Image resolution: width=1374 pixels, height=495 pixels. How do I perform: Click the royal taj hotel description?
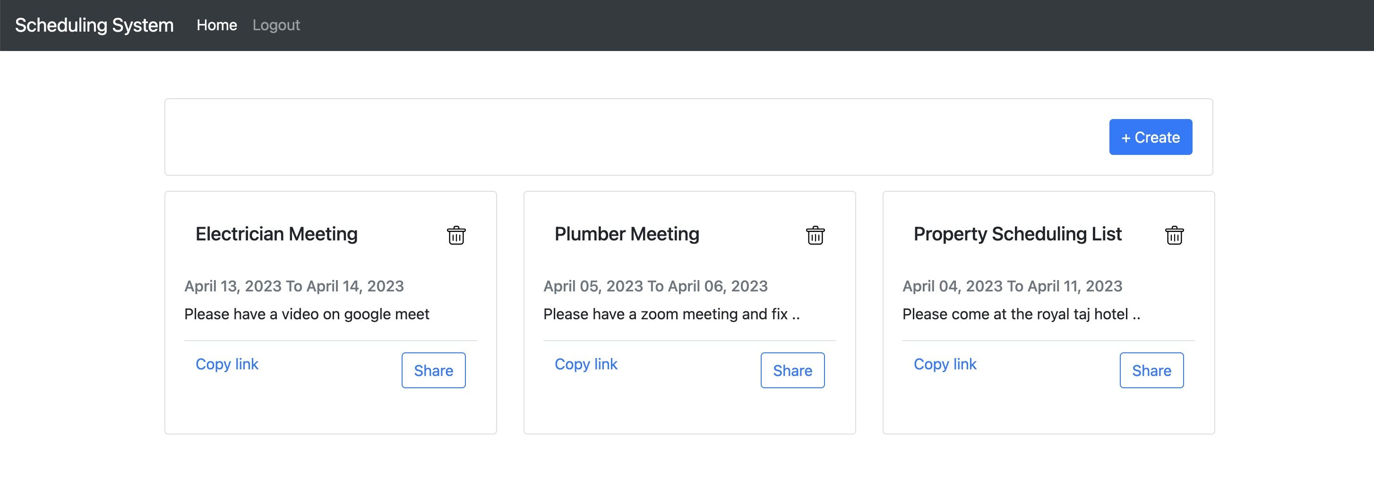[1021, 314]
